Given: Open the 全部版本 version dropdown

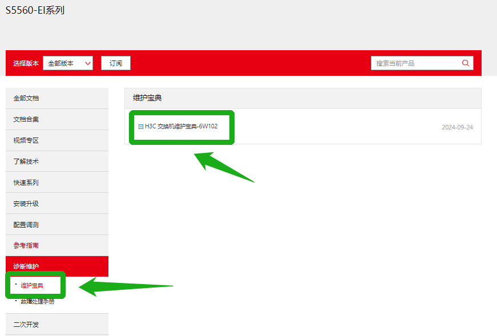Looking at the screenshot, I should (68, 63).
